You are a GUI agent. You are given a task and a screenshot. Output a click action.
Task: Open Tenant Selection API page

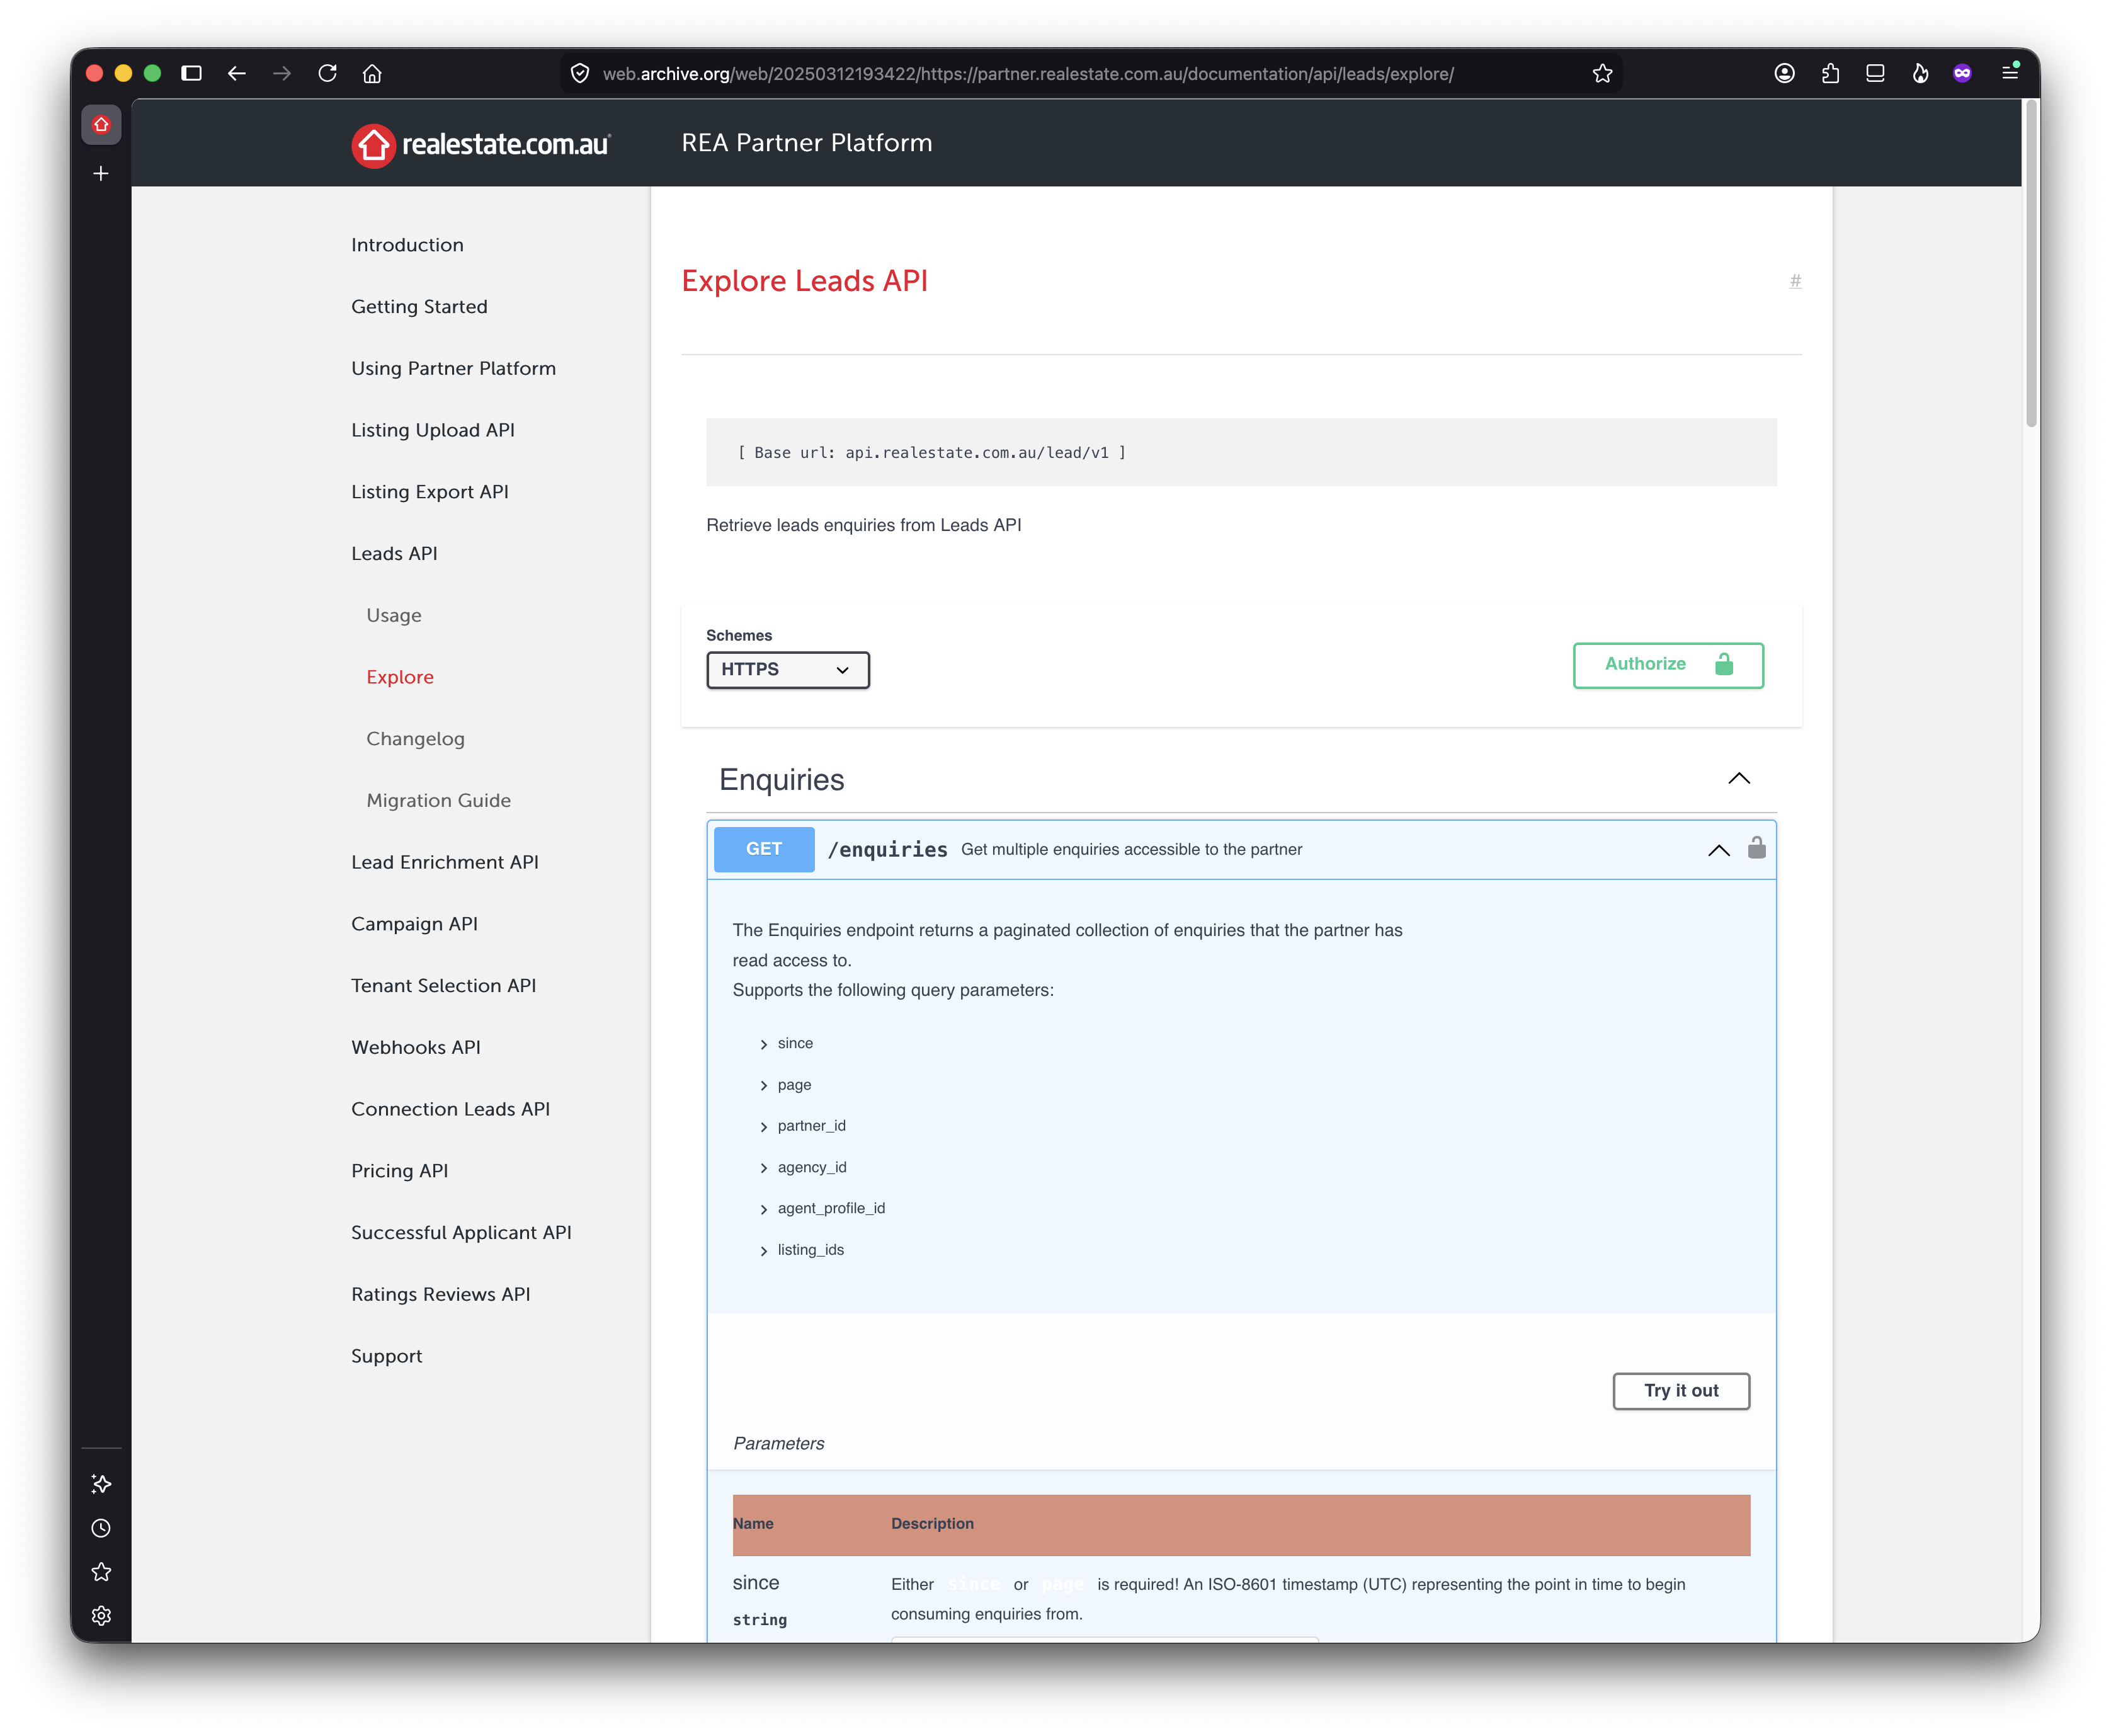[444, 986]
